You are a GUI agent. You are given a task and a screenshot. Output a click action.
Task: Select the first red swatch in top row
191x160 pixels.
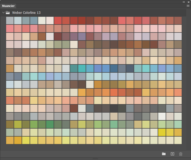click(58, 20)
